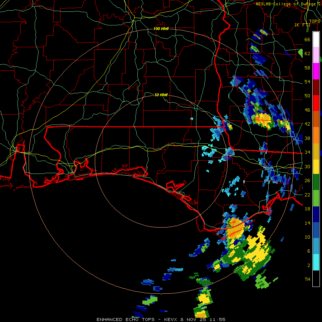This screenshot has width=322, height=322.
Task: Click the "38" legend value
Action: tap(307, 138)
